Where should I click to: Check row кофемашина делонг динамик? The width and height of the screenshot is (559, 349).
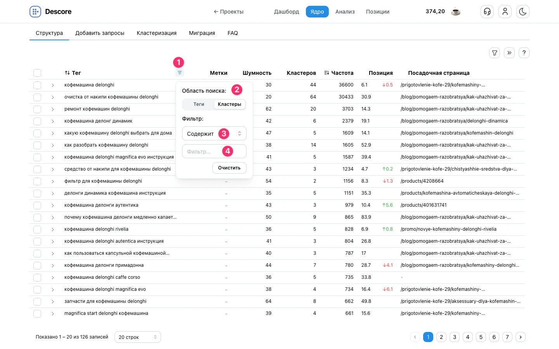(37, 121)
